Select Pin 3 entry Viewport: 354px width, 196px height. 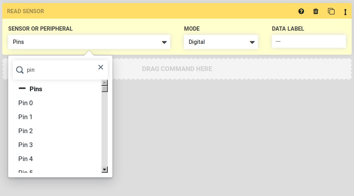[26, 145]
